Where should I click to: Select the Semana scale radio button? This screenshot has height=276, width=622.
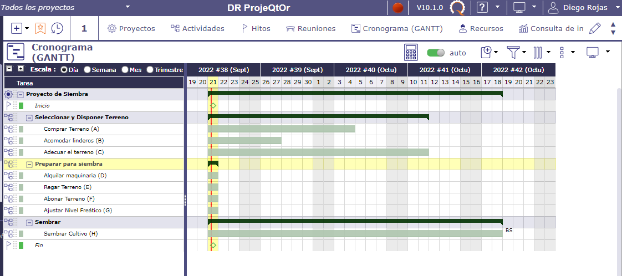tap(87, 70)
